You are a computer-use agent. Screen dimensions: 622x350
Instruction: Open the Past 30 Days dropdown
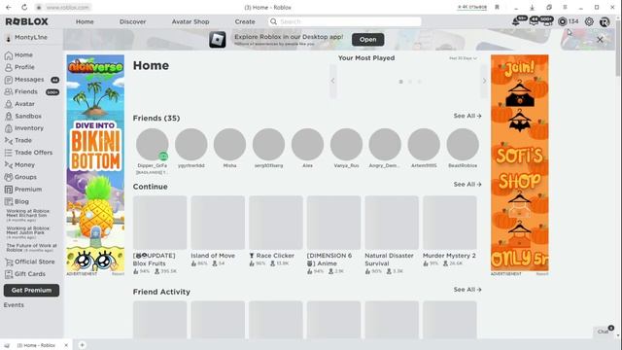[463, 58]
